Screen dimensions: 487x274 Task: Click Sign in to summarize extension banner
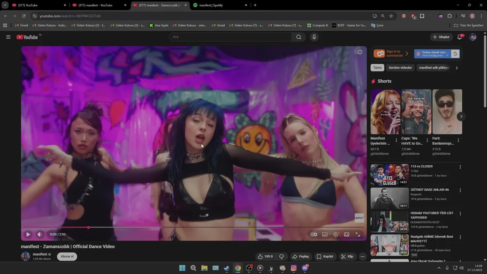pos(392,54)
